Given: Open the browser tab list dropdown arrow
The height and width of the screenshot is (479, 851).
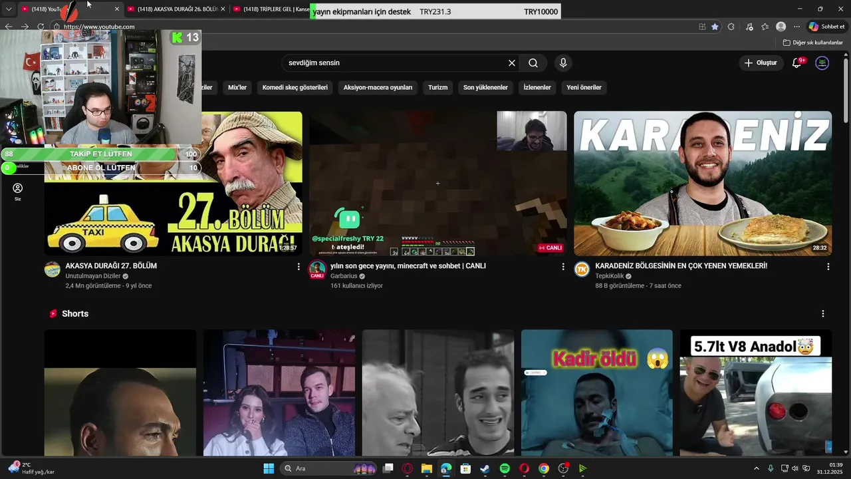Looking at the screenshot, I should click(x=9, y=9).
